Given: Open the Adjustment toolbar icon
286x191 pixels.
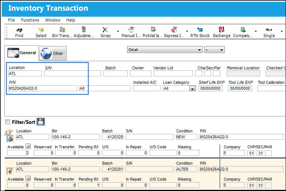Looking at the screenshot, I should pos(83,29).
